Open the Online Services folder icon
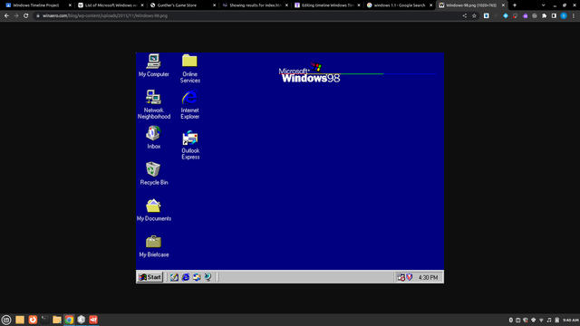Image resolution: width=580 pixels, height=326 pixels. [189, 69]
